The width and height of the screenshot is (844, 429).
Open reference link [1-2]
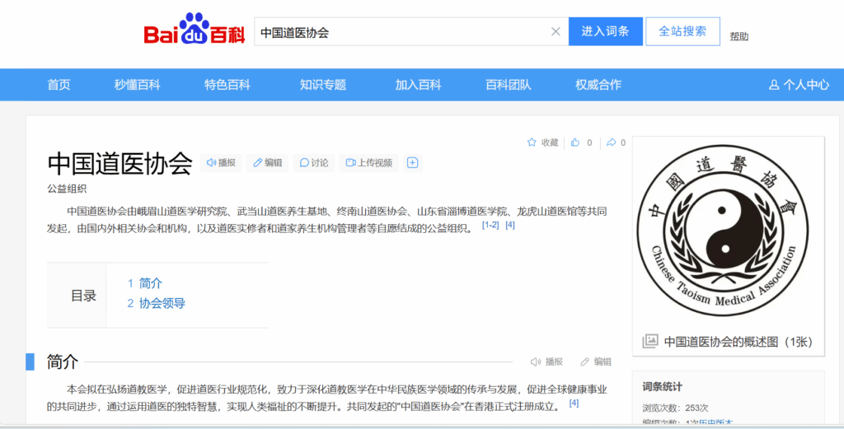pyautogui.click(x=490, y=226)
